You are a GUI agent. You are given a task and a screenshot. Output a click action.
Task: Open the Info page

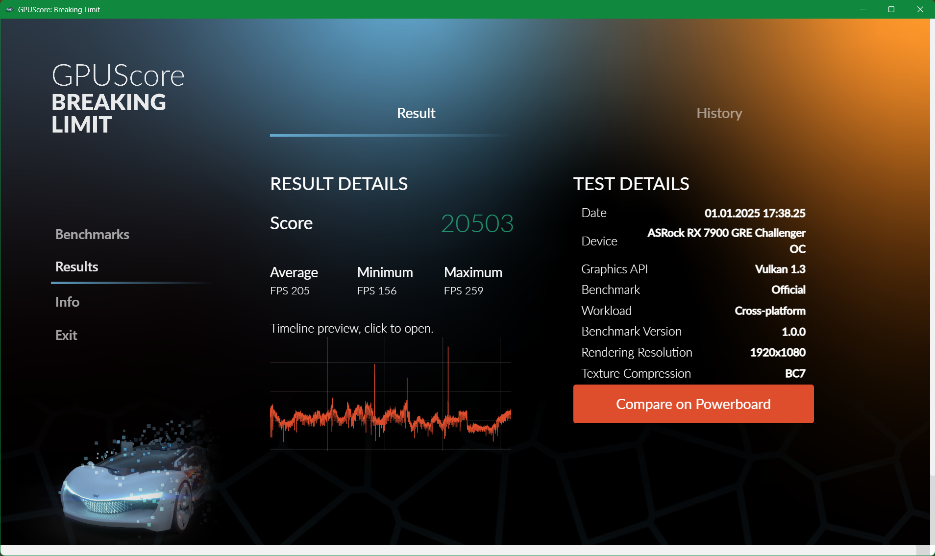pos(67,302)
